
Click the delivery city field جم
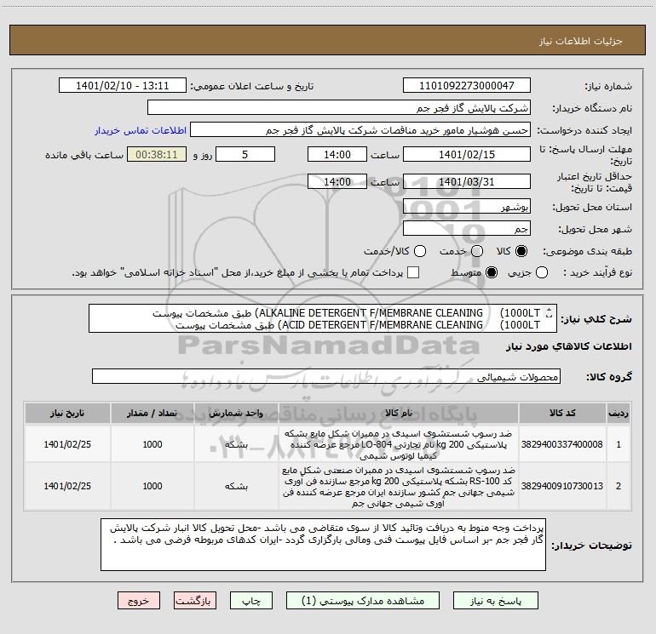[x=467, y=228]
